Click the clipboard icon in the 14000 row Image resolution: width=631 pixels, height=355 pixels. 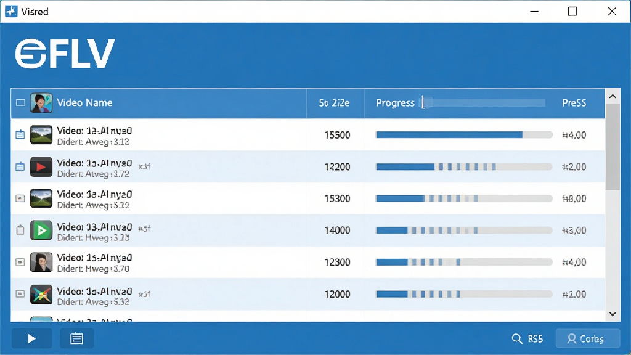click(20, 230)
